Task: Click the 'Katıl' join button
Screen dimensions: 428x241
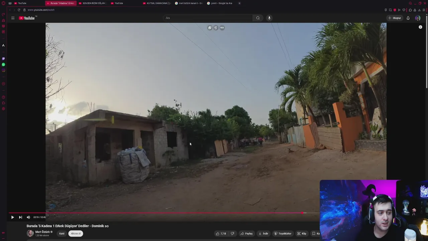Action: 62,234
